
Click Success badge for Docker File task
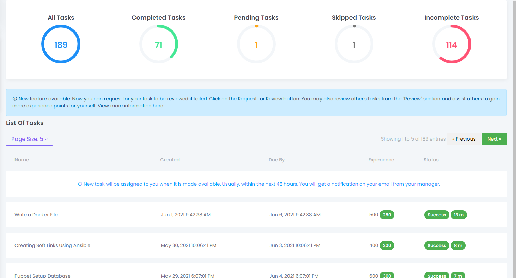click(x=436, y=215)
